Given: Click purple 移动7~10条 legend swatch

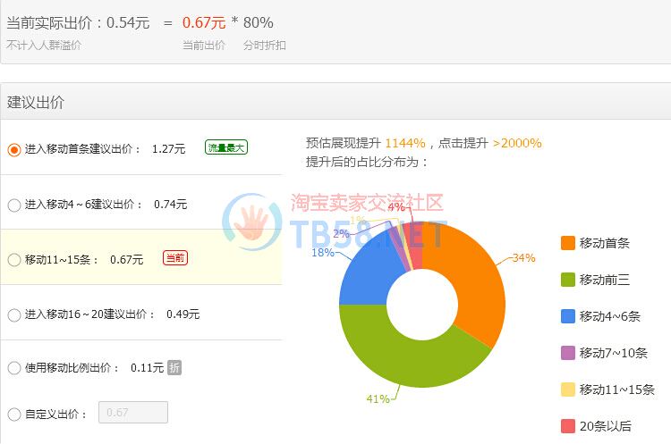Looking at the screenshot, I should pyautogui.click(x=567, y=353).
